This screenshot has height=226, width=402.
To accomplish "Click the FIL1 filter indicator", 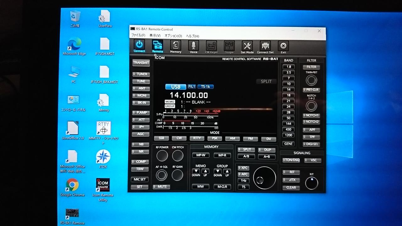I will coord(192,87).
